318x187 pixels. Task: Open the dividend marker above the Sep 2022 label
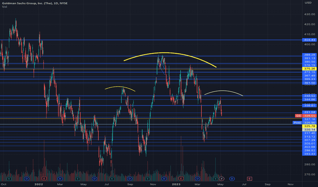(x=130, y=179)
